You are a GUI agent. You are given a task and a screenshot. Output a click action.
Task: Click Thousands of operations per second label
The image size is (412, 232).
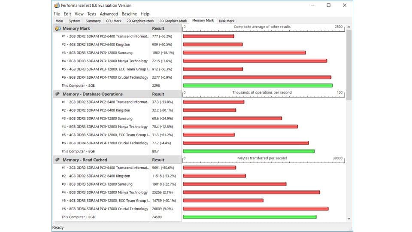tap(262, 93)
